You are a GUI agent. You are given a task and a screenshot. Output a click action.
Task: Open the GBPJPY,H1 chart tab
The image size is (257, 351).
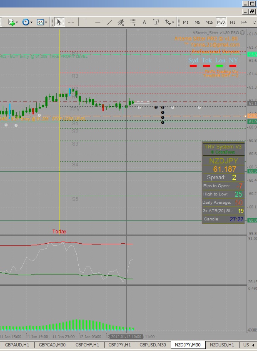pos(120,345)
